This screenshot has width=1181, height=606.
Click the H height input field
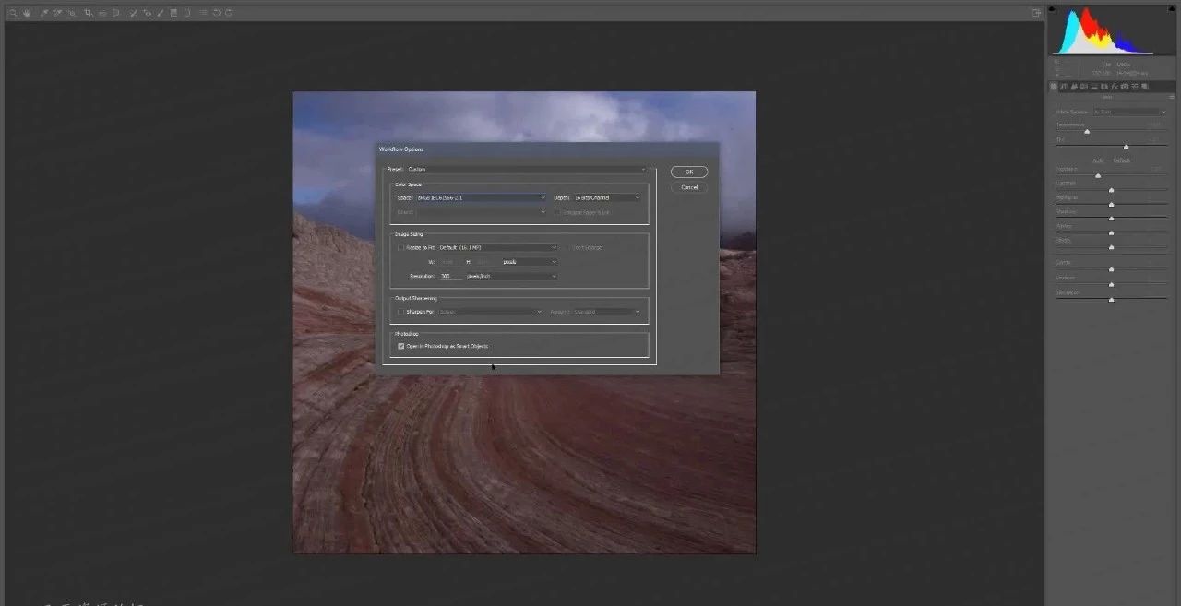click(486, 262)
